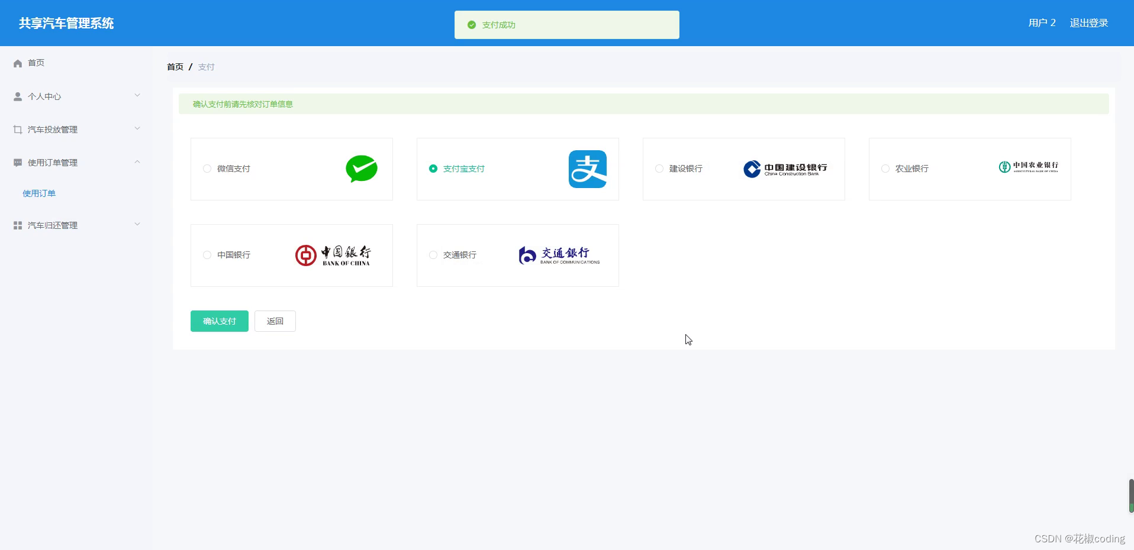
Task: Click the 汽车投放管理 sidebar icon
Action: (x=17, y=129)
